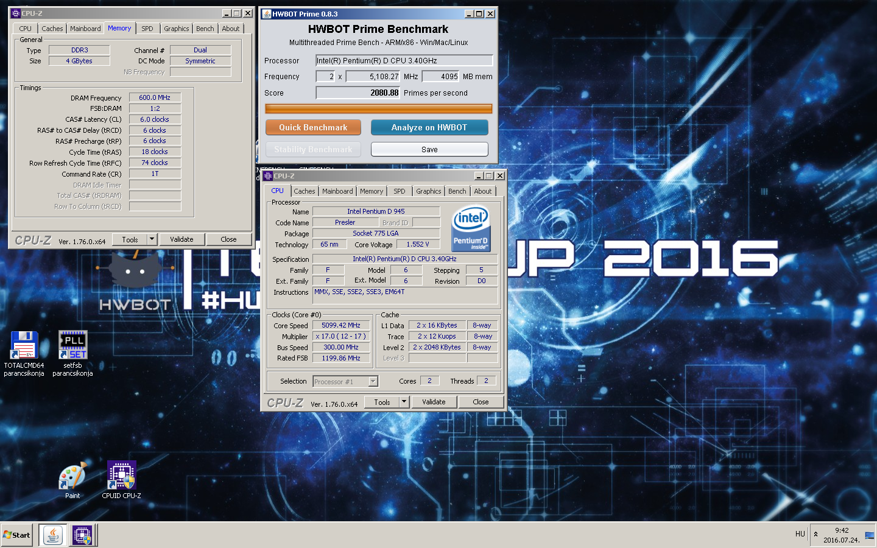Open CPUID CPU-Z desktop shortcut
The height and width of the screenshot is (548, 877).
click(121, 481)
